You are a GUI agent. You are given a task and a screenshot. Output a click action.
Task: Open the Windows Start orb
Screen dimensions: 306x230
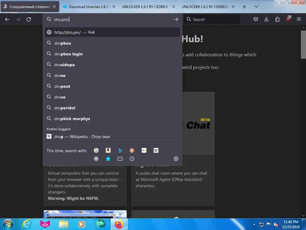point(8,224)
